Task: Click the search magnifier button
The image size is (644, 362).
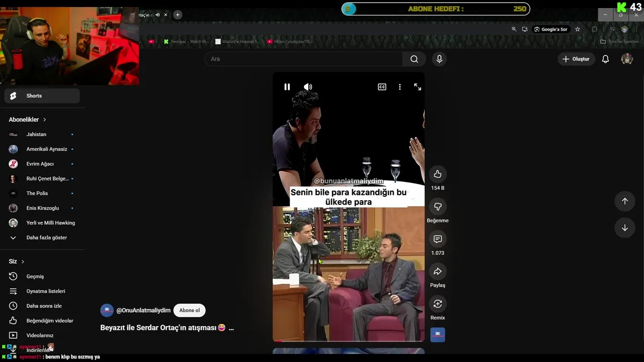Action: pos(414,59)
